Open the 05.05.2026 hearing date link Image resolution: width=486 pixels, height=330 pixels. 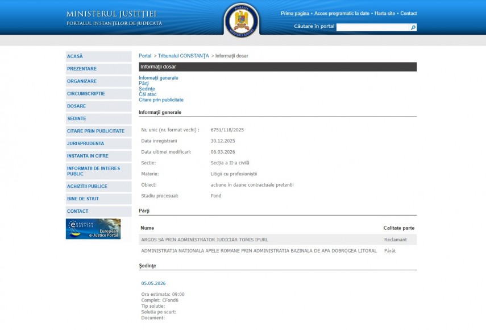tap(153, 283)
